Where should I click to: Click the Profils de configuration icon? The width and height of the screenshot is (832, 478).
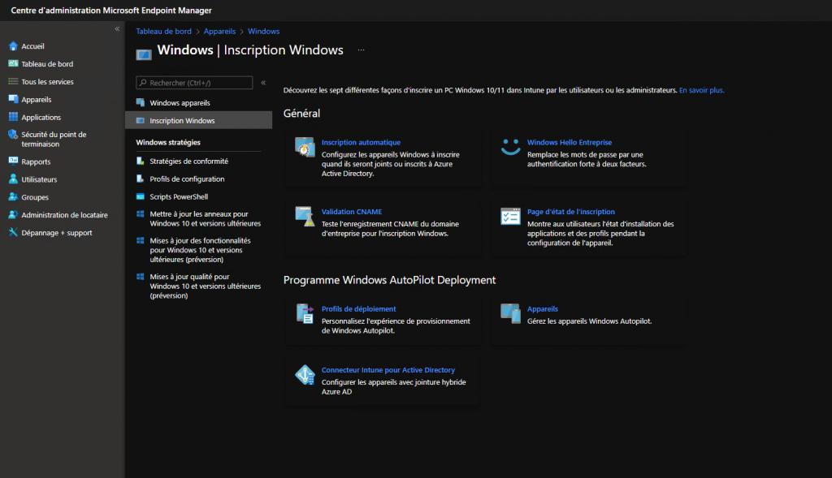point(140,179)
